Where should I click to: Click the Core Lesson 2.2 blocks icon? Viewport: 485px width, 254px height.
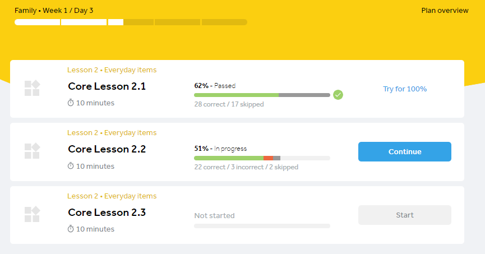tap(32, 151)
